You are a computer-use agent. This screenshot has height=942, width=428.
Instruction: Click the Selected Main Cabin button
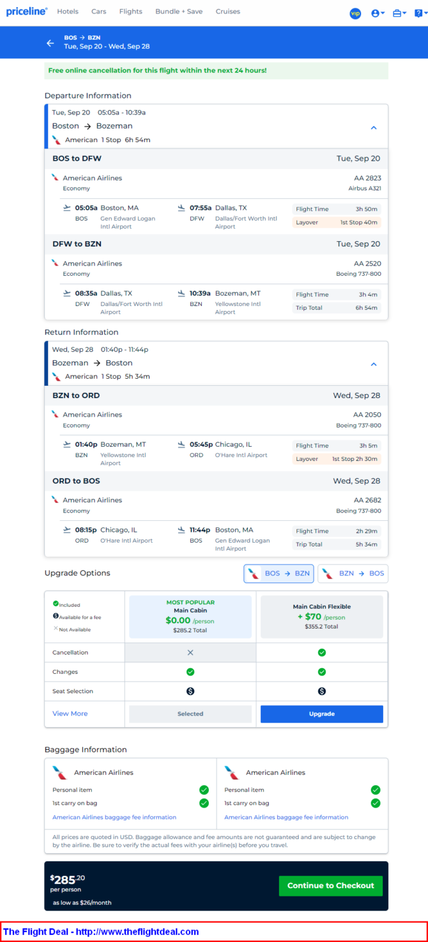(190, 714)
